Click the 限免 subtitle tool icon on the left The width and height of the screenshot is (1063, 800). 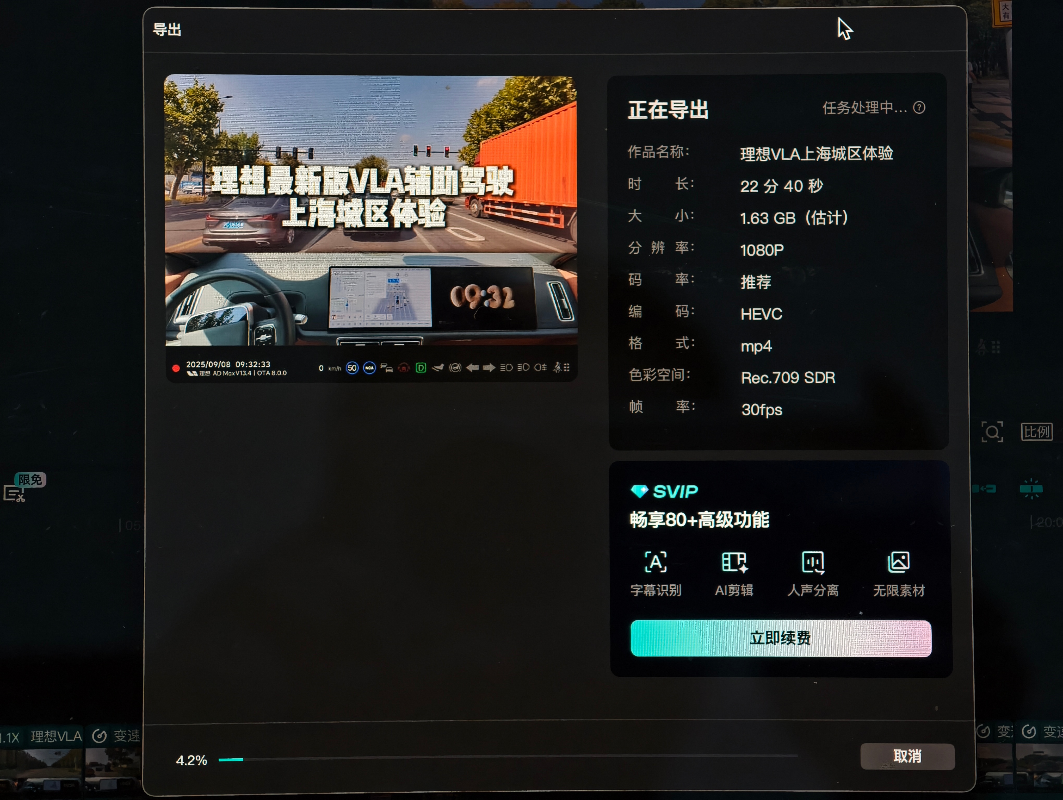tap(14, 493)
